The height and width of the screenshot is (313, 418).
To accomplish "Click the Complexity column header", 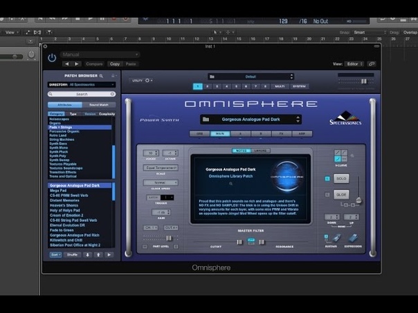I will tap(107, 114).
